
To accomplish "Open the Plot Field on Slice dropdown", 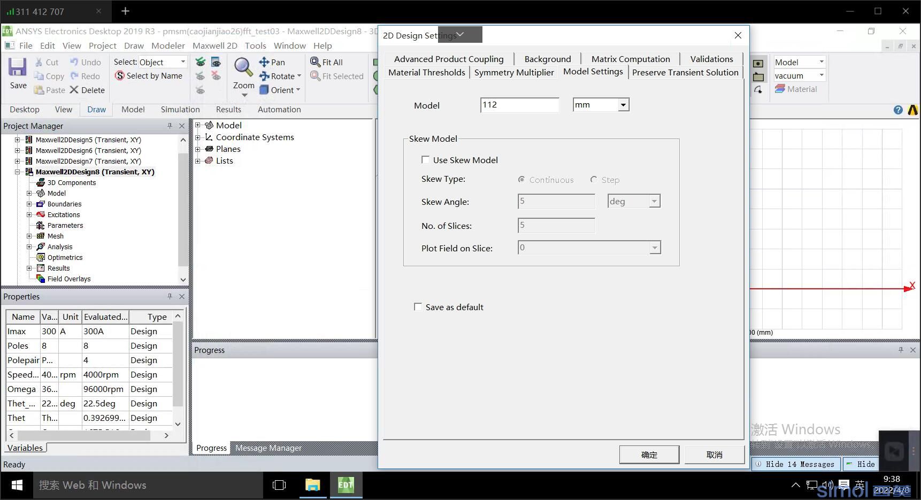I will click(655, 248).
